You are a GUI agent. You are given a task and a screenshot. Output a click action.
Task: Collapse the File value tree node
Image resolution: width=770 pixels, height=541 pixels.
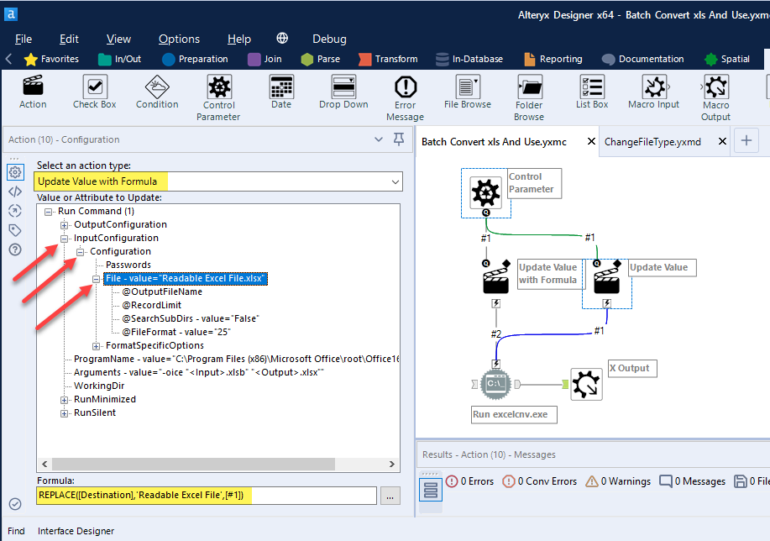coord(97,279)
